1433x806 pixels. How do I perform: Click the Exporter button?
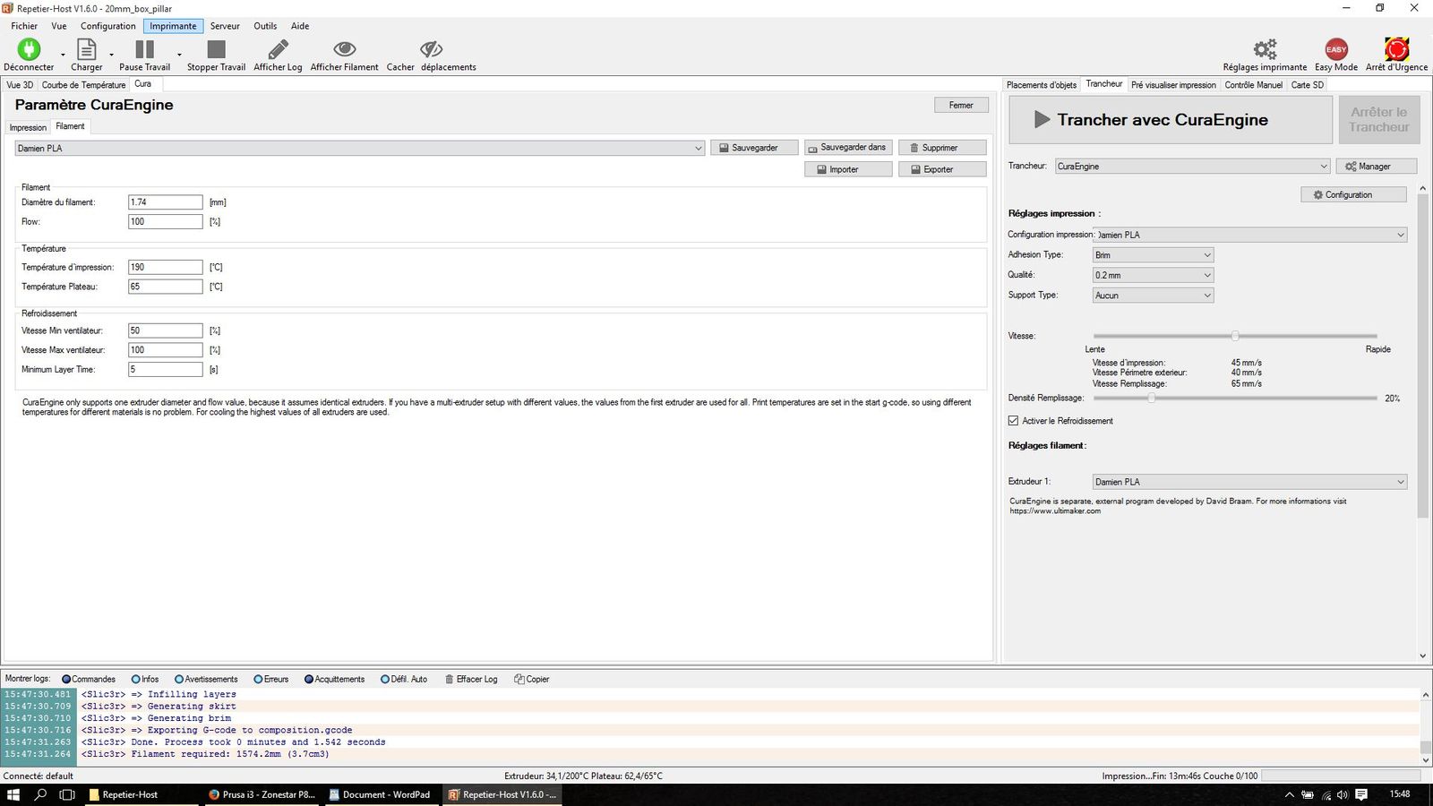coord(942,169)
